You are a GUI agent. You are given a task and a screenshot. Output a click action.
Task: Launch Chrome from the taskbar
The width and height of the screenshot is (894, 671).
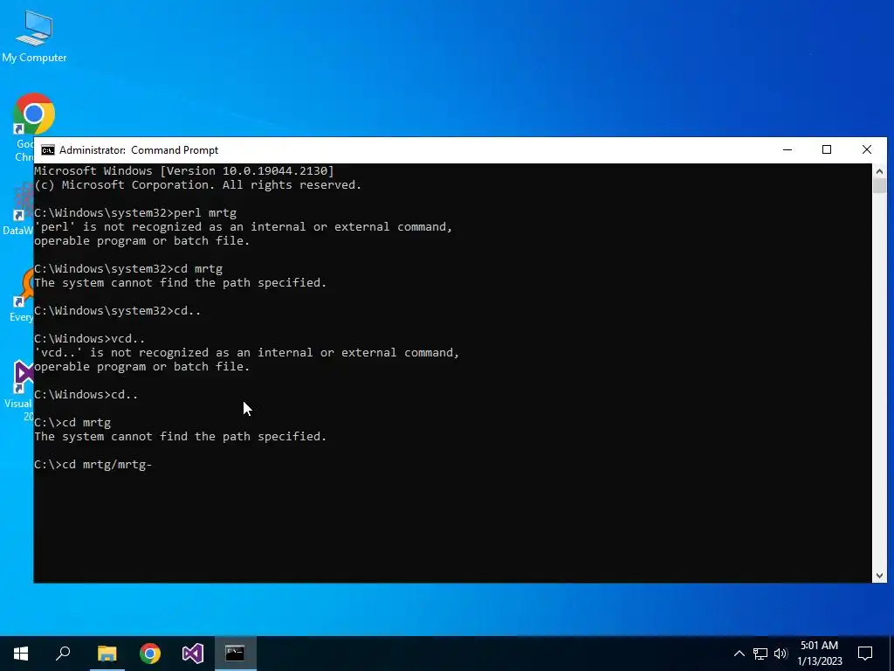click(x=150, y=654)
